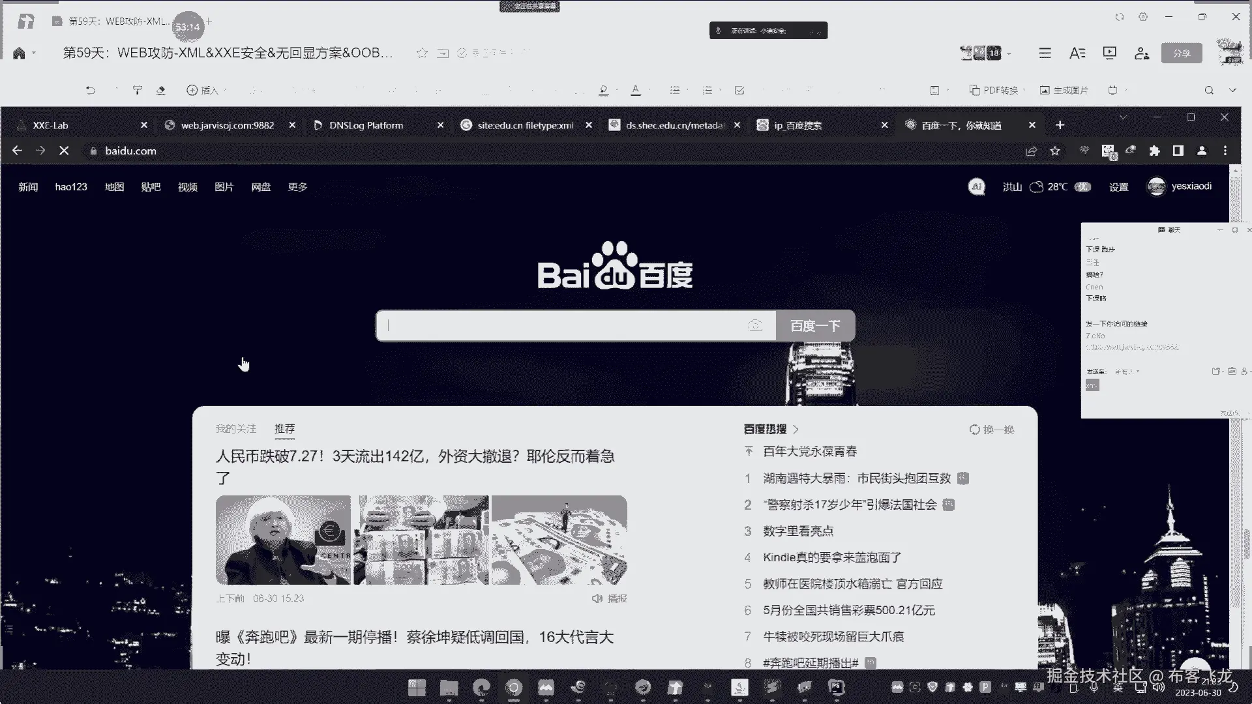The width and height of the screenshot is (1252, 704).
Task: Click the Chrome three-dot menu icon
Action: coord(1225,151)
